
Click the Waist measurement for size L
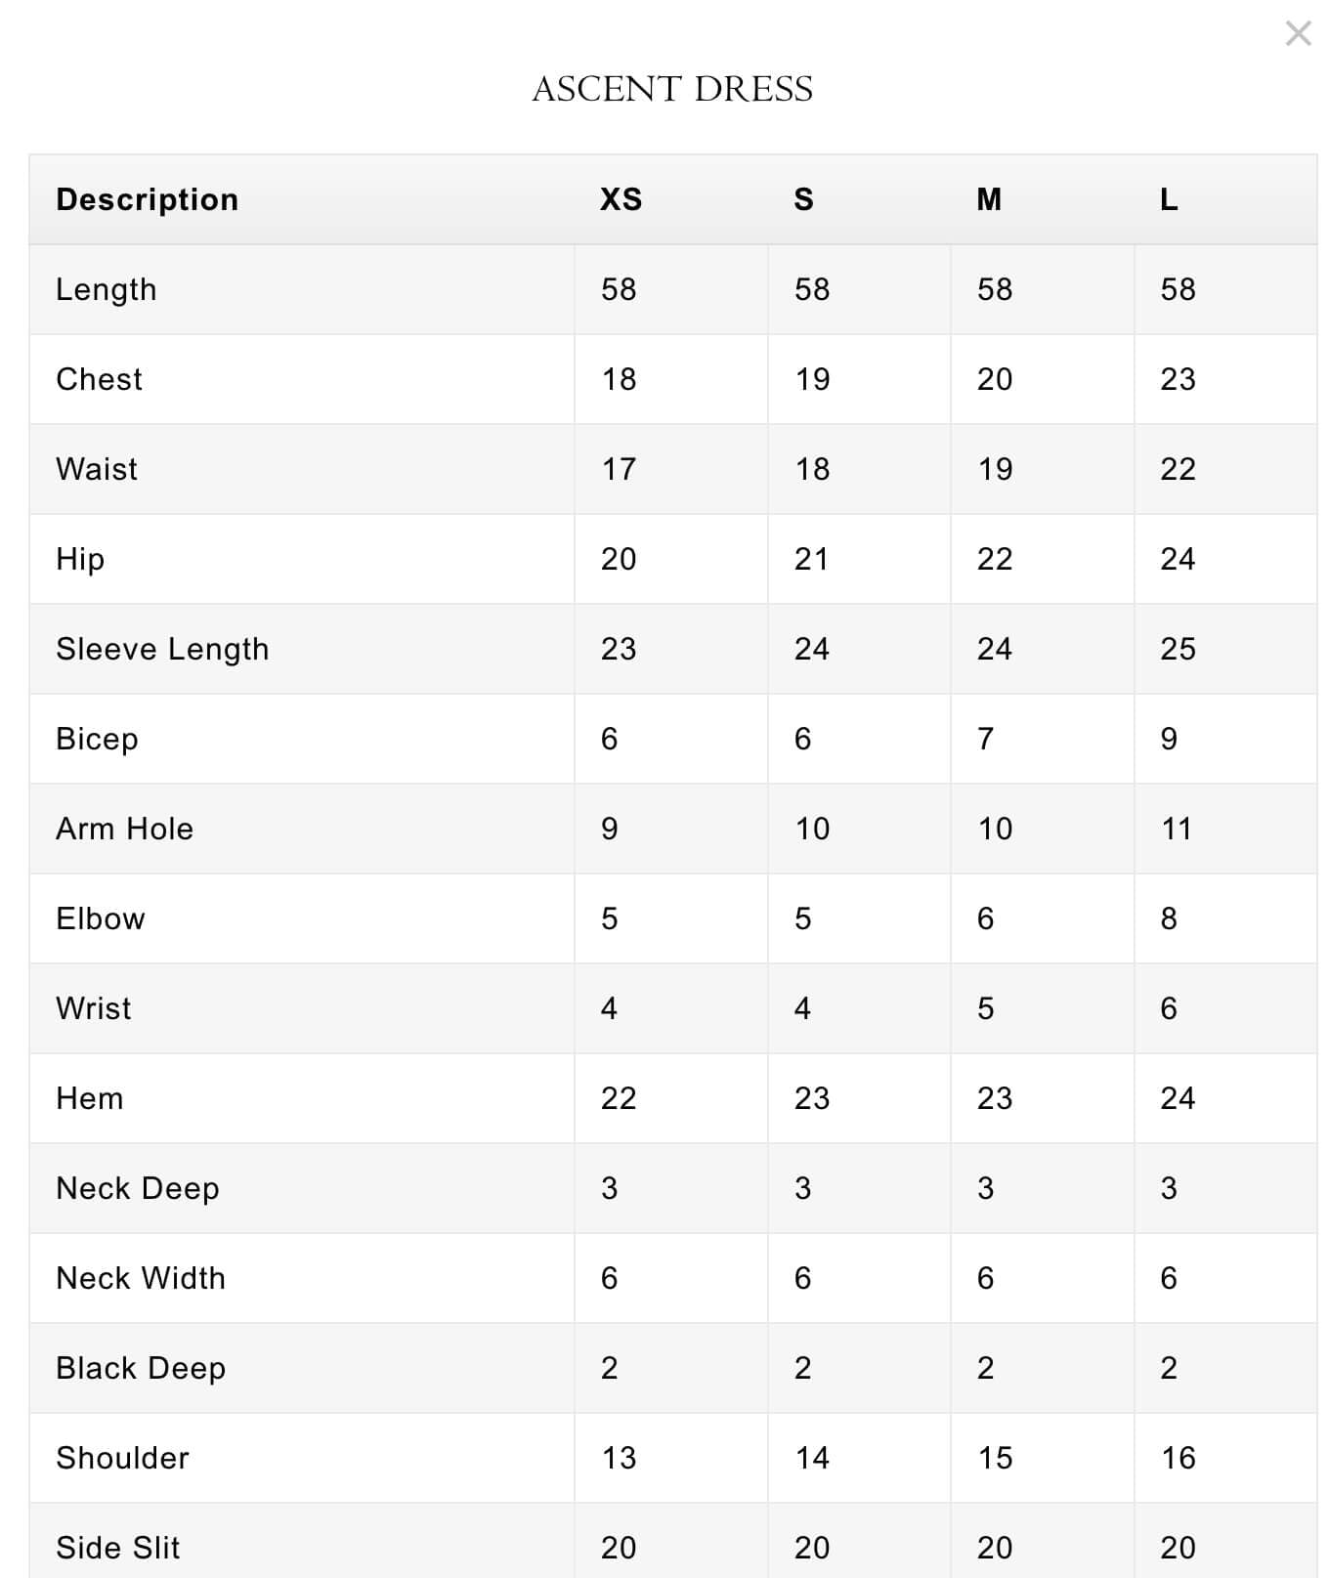click(x=1178, y=469)
